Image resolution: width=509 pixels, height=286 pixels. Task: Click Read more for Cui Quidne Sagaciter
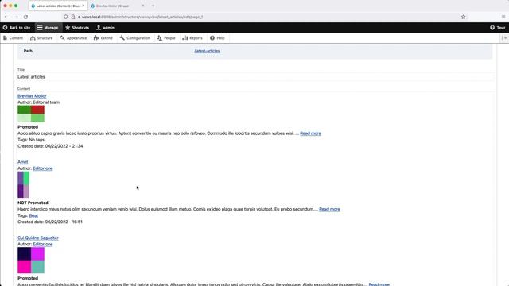pos(379,284)
